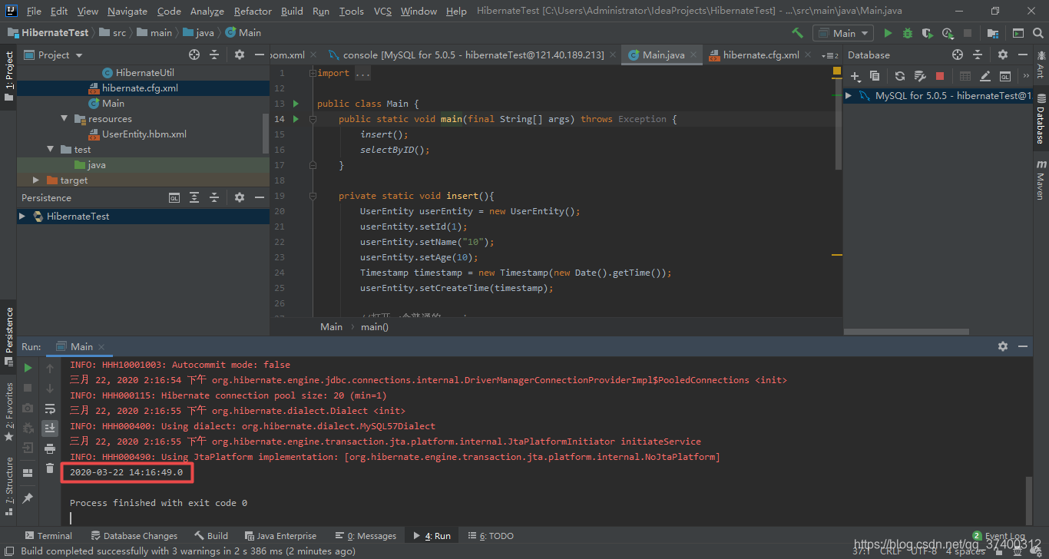Image resolution: width=1049 pixels, height=559 pixels.
Task: Start debugging with the green bug icon
Action: [908, 33]
